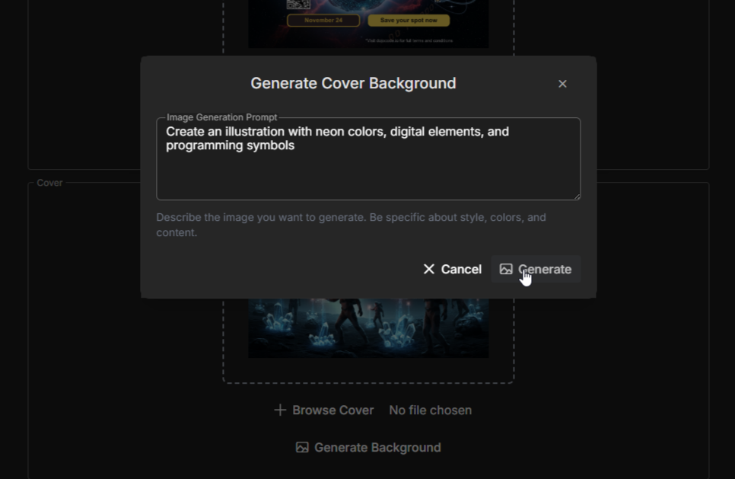Click the plus icon beside Browse Cover

pyautogui.click(x=280, y=410)
